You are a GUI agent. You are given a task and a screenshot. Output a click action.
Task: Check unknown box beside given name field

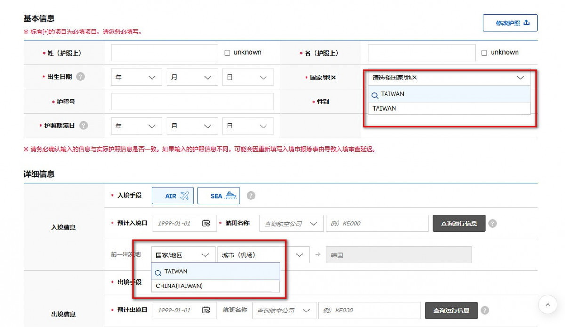tap(484, 52)
